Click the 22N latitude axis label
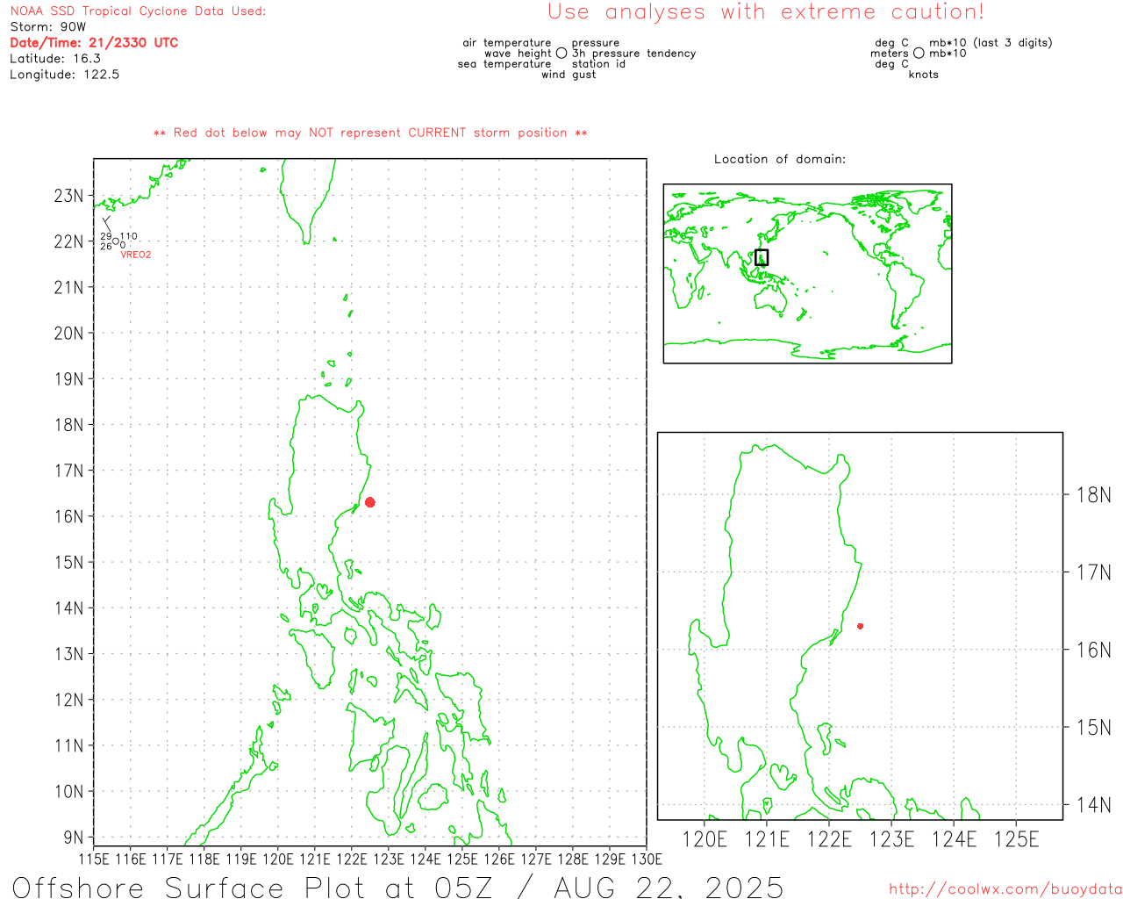 pyautogui.click(x=68, y=241)
